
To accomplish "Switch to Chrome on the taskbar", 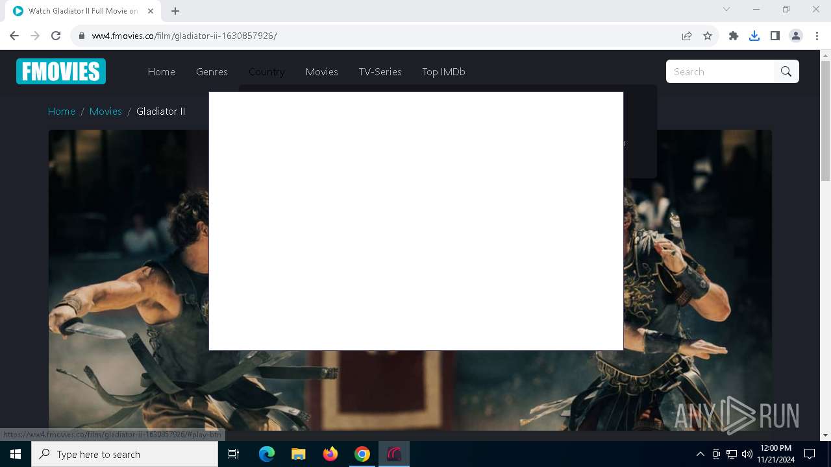I will coord(362,454).
